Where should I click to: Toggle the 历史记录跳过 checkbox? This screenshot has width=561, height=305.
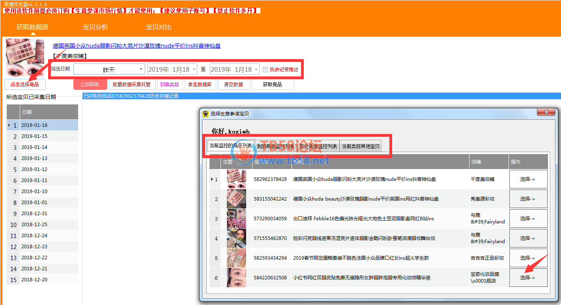[265, 69]
